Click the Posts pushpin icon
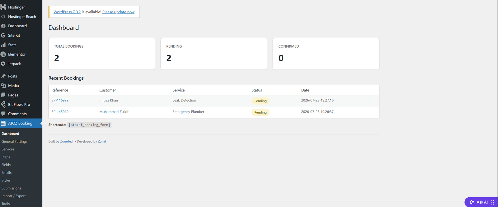The height and width of the screenshot is (207, 498). tap(3, 76)
